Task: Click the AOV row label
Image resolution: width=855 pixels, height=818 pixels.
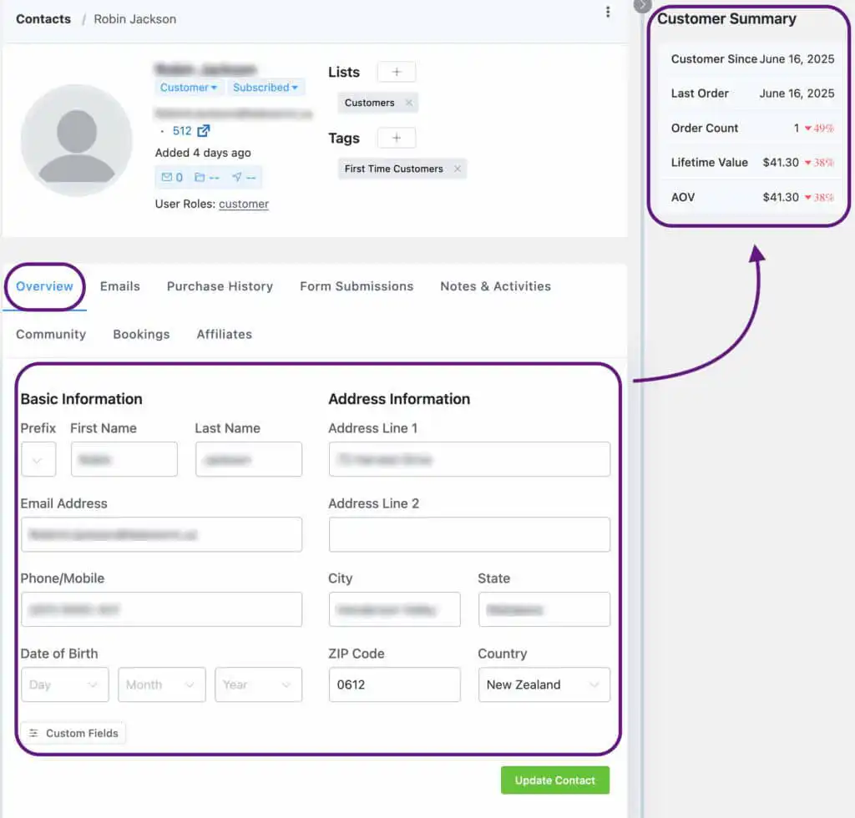Action: coord(683,197)
